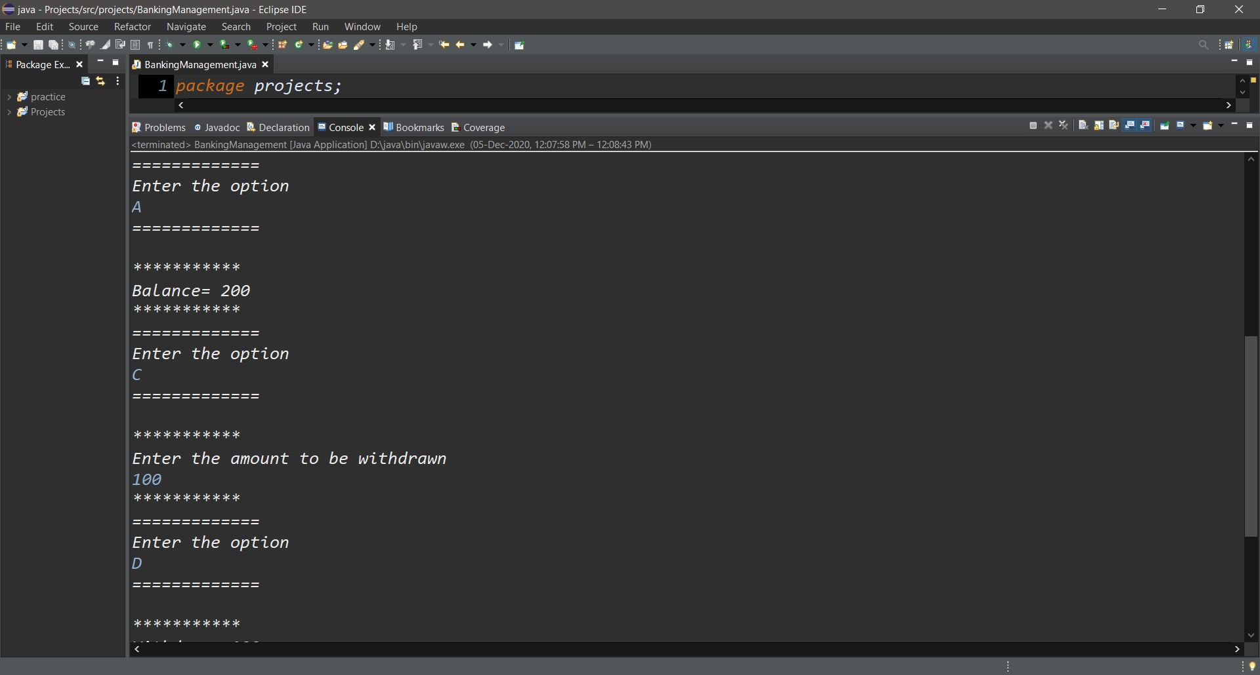Switch to the Coverage tab

(478, 127)
